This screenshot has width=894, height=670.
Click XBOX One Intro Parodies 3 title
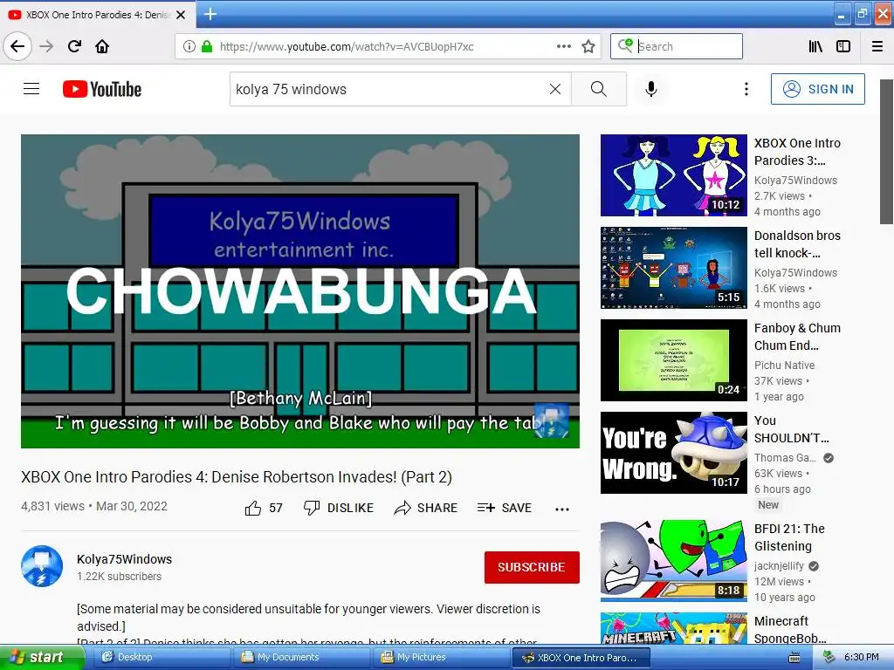point(797,152)
